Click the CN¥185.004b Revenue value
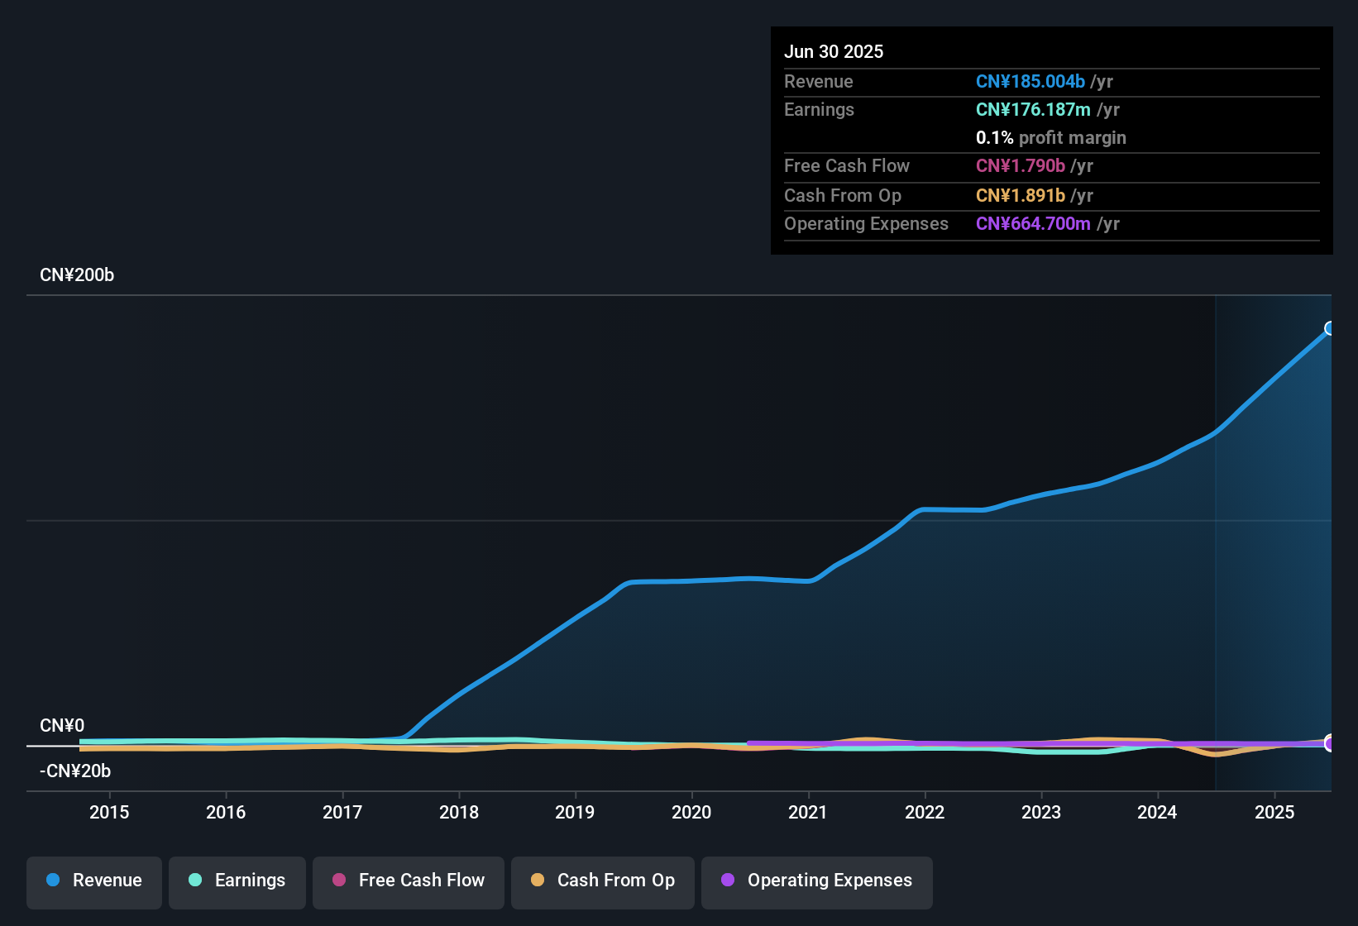Screen dimensions: 1358x926 pyautogui.click(x=1030, y=81)
